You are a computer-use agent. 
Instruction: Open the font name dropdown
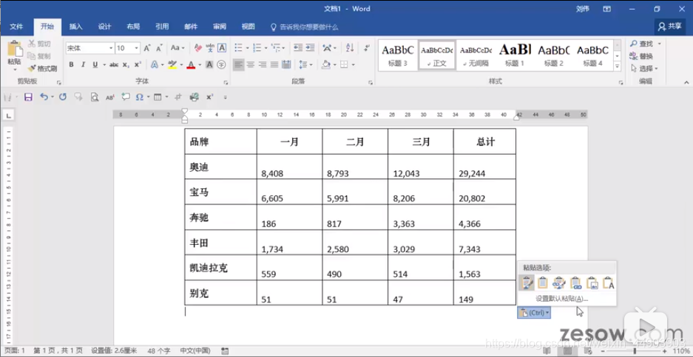[x=111, y=48]
